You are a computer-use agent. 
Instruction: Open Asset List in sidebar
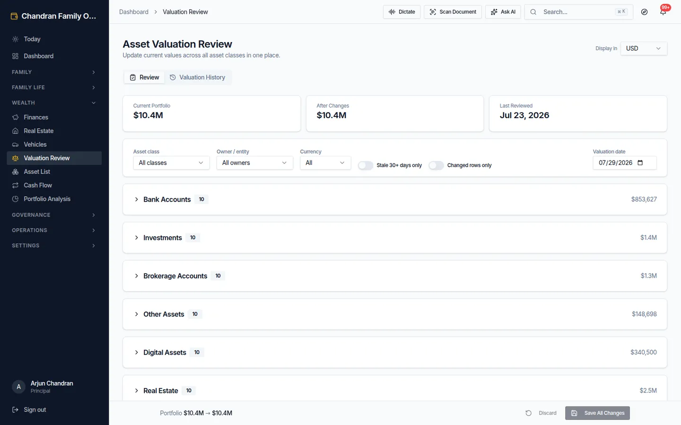54,172
